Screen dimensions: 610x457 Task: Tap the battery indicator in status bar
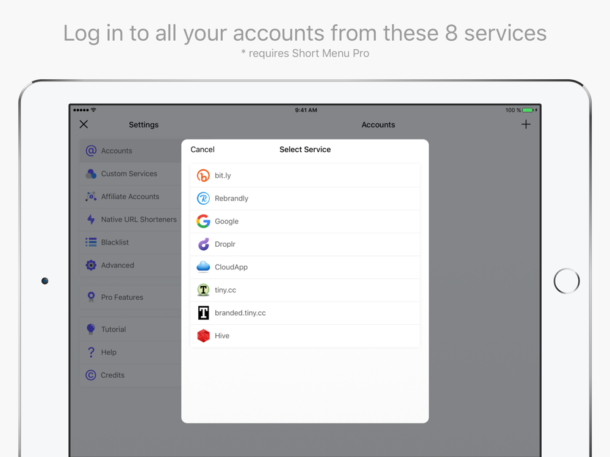528,110
